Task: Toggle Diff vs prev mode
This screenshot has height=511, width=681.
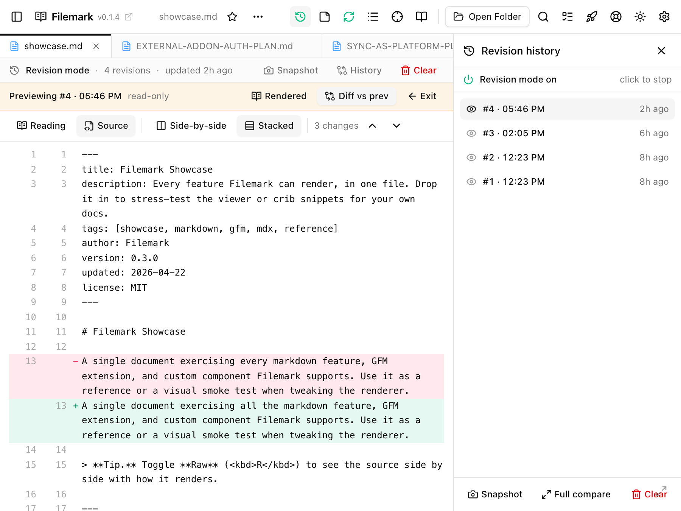Action: point(357,96)
